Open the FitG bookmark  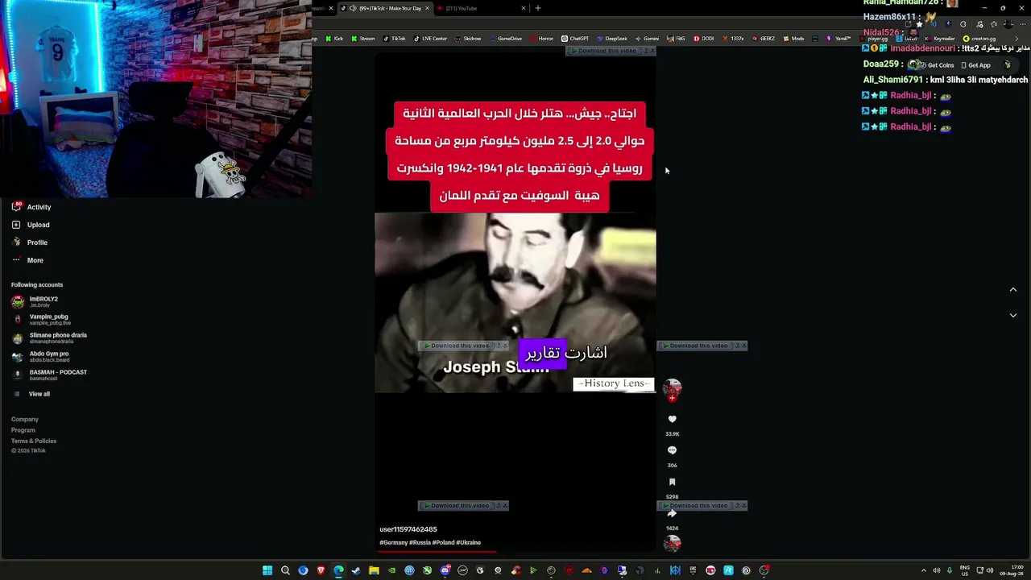point(677,39)
